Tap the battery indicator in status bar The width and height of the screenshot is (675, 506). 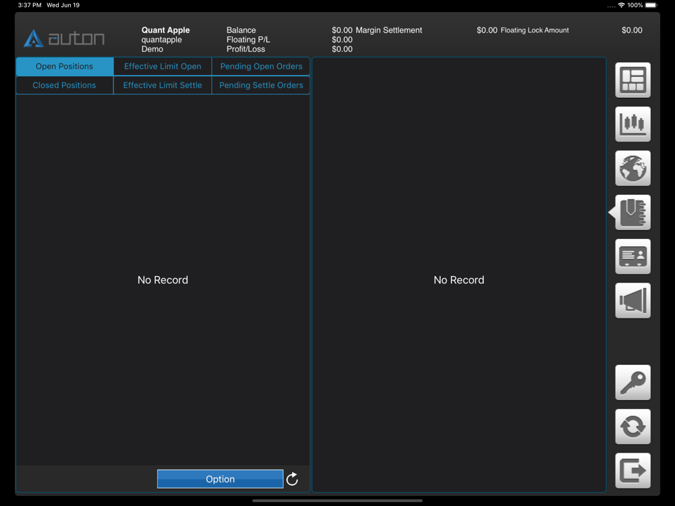[x=651, y=5]
